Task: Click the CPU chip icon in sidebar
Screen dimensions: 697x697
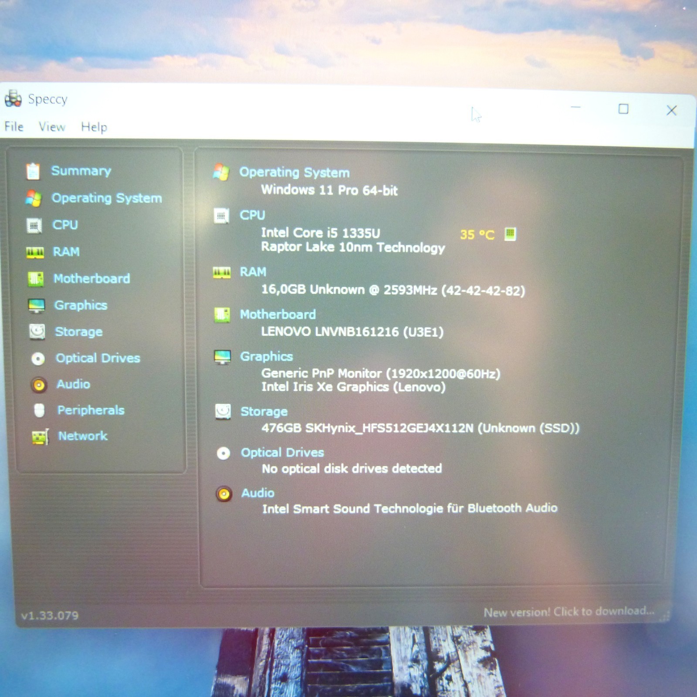Action: 34,226
